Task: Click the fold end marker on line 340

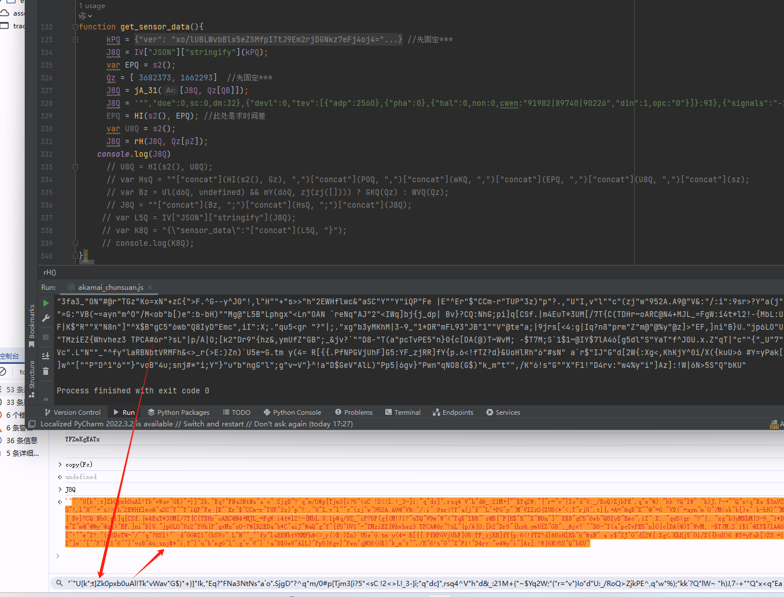Action: coord(75,255)
